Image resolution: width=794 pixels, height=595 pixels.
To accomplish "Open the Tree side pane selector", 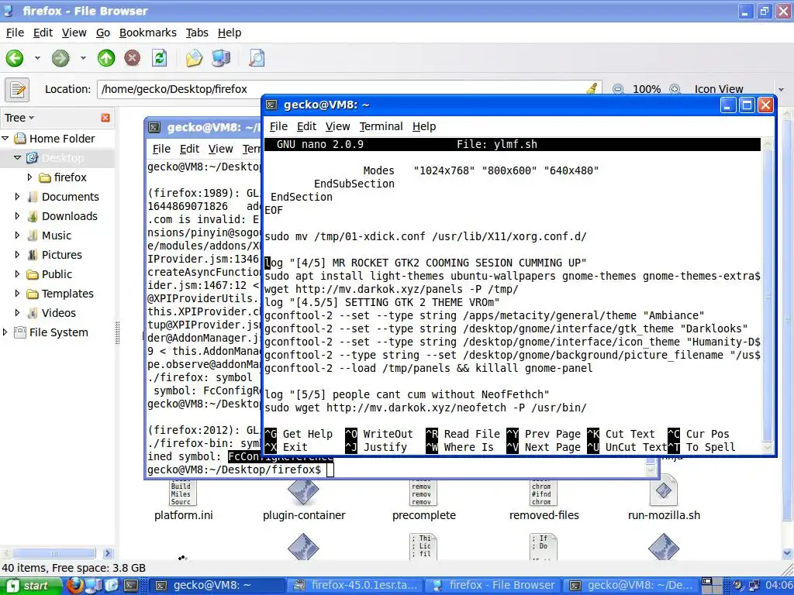I will pos(19,118).
